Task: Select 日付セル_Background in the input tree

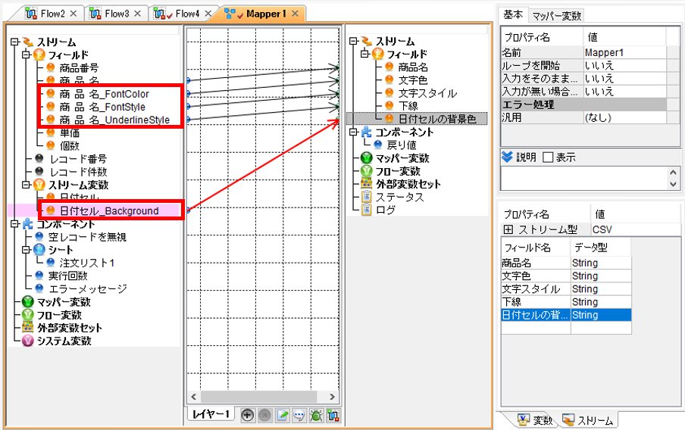Action: tap(109, 211)
